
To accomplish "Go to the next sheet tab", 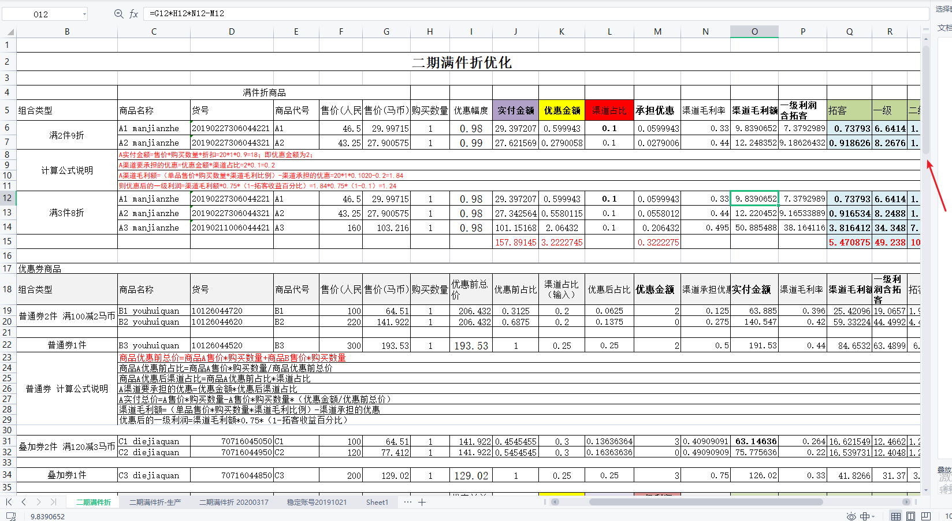I will (x=39, y=502).
